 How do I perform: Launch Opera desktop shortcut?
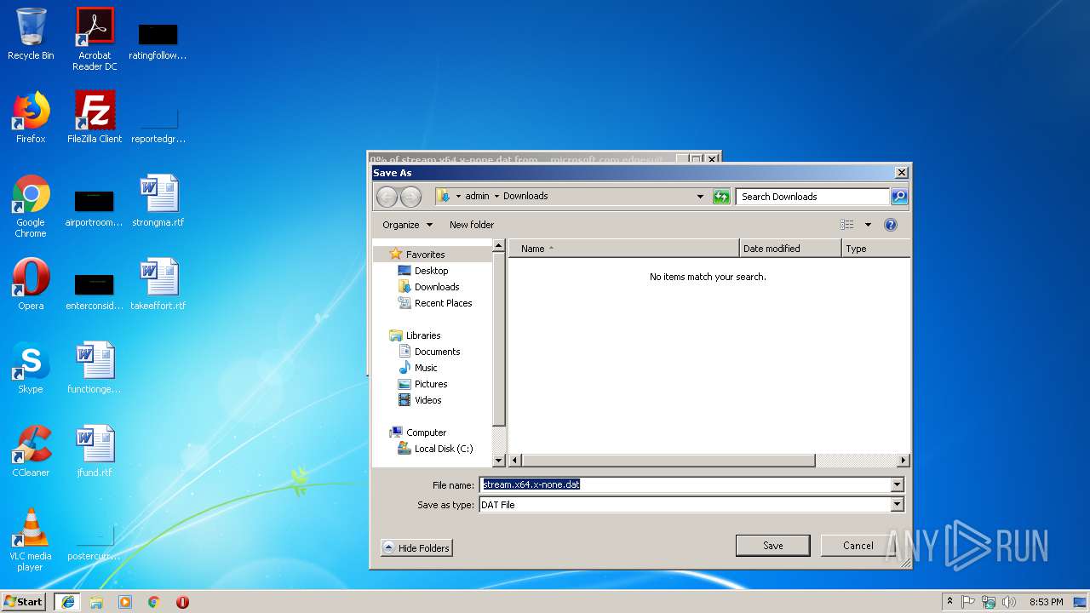(31, 285)
